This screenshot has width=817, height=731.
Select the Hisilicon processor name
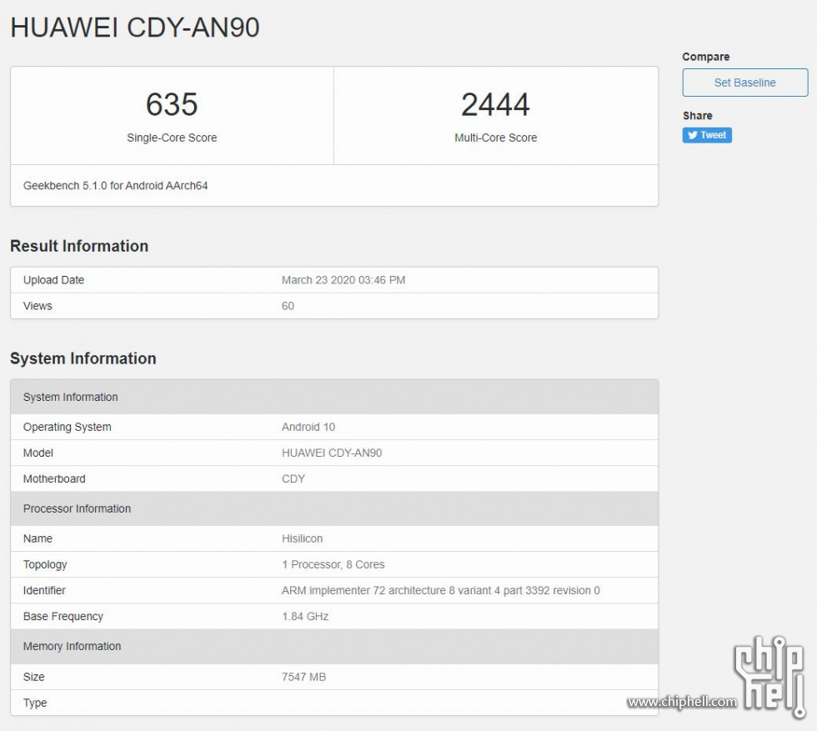[302, 538]
